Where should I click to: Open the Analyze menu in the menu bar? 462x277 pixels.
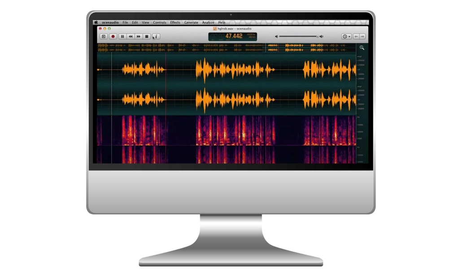click(x=207, y=22)
